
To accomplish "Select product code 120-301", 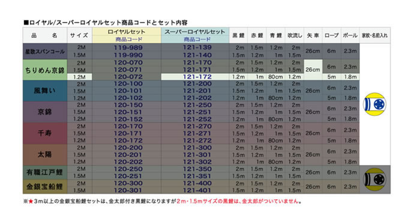I will [128, 190].
